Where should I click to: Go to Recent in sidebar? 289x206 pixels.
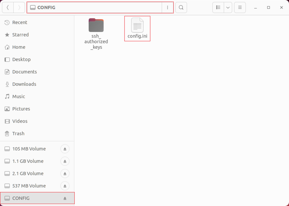(x=20, y=22)
